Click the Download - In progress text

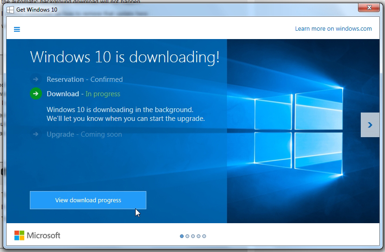coord(83,94)
